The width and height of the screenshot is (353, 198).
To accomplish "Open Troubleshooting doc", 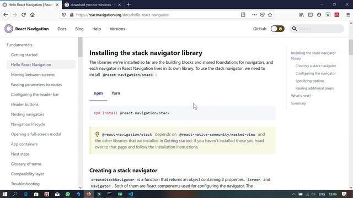I will pyautogui.click(x=25, y=184).
